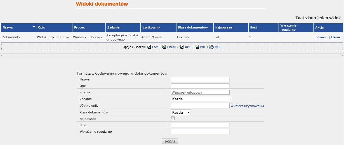The width and height of the screenshot is (344, 145).
Task: Click the sort arrow in Nazwa header
Action: [x=34, y=26]
